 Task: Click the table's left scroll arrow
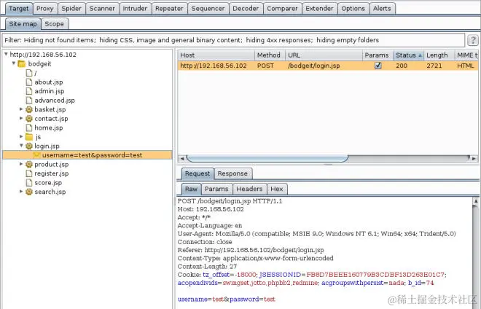[182, 159]
